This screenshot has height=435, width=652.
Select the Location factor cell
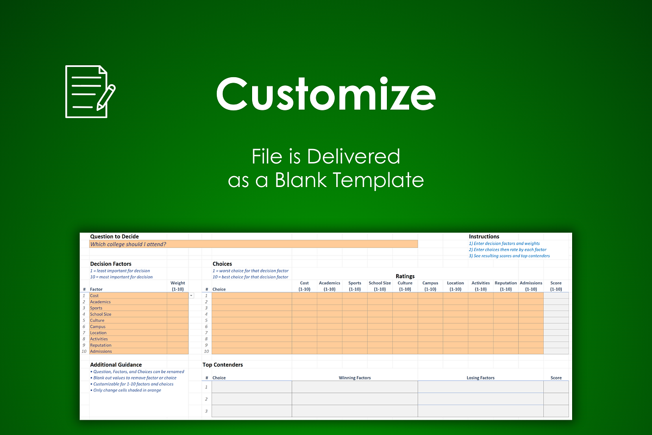pyautogui.click(x=128, y=333)
